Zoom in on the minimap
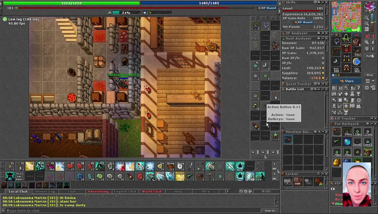Image resolution: width=378 pixels, height=214 pixels. point(367,23)
